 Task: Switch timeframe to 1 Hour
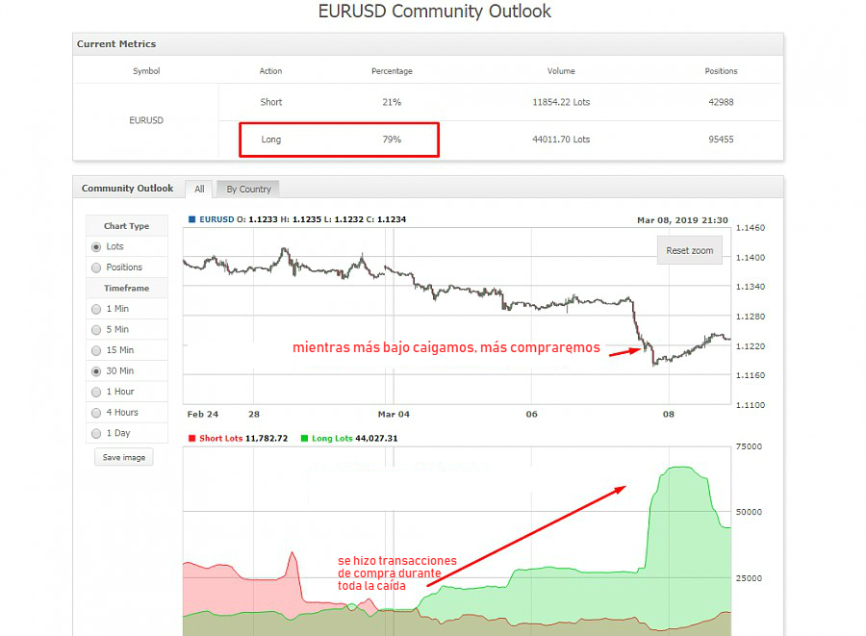click(96, 392)
